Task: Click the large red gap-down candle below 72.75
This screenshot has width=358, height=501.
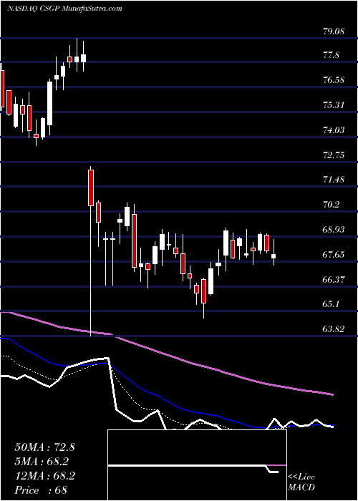Action: pos(91,188)
